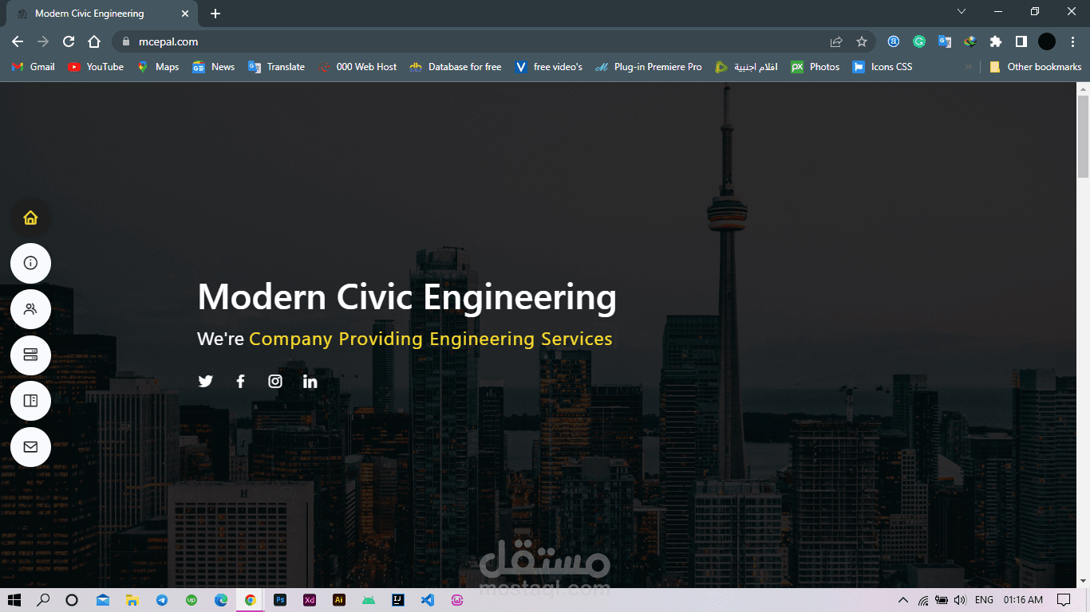Open the book-layout icon in the sidebar

pos(30,401)
